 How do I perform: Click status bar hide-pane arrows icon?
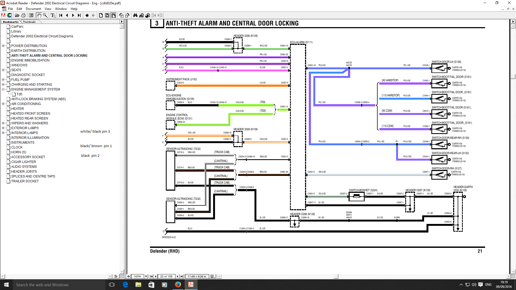128,276
